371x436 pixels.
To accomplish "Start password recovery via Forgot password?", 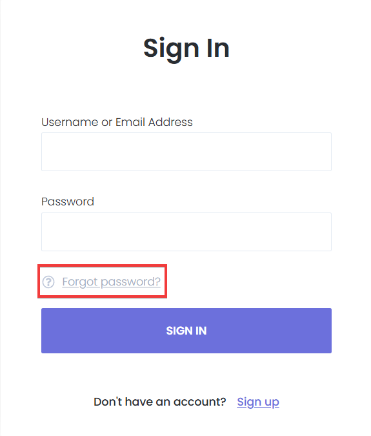I will point(112,282).
